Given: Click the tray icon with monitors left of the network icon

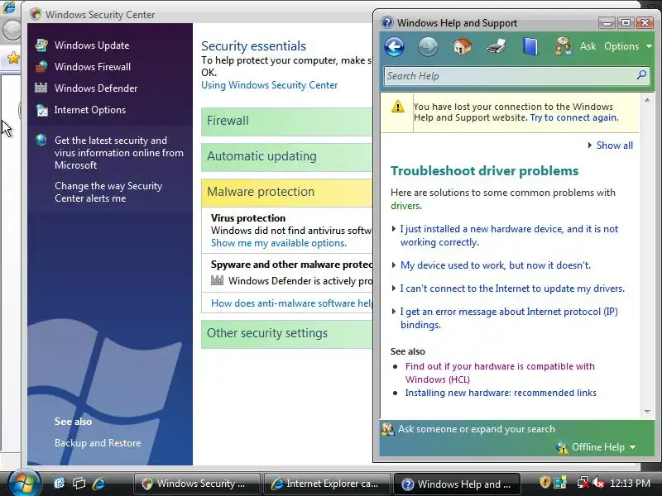Looking at the screenshot, I should [560, 483].
